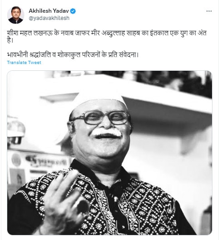Open the black-and-white photo attachment

pos(109,152)
